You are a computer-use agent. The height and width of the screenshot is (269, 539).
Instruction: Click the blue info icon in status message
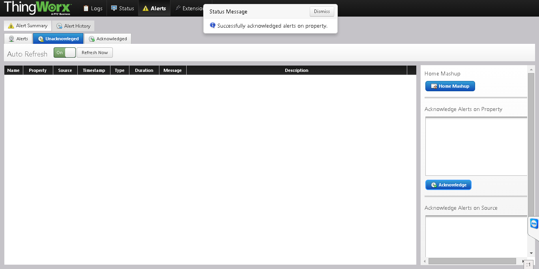pyautogui.click(x=213, y=25)
